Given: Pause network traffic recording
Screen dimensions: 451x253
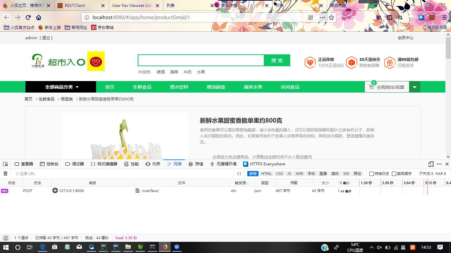Looking at the screenshot, I should [239, 173].
